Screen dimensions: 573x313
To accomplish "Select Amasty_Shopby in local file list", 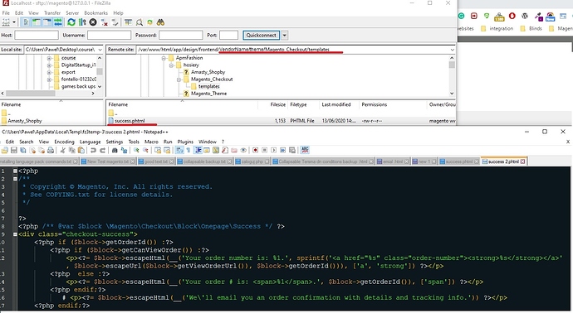I will (25, 121).
